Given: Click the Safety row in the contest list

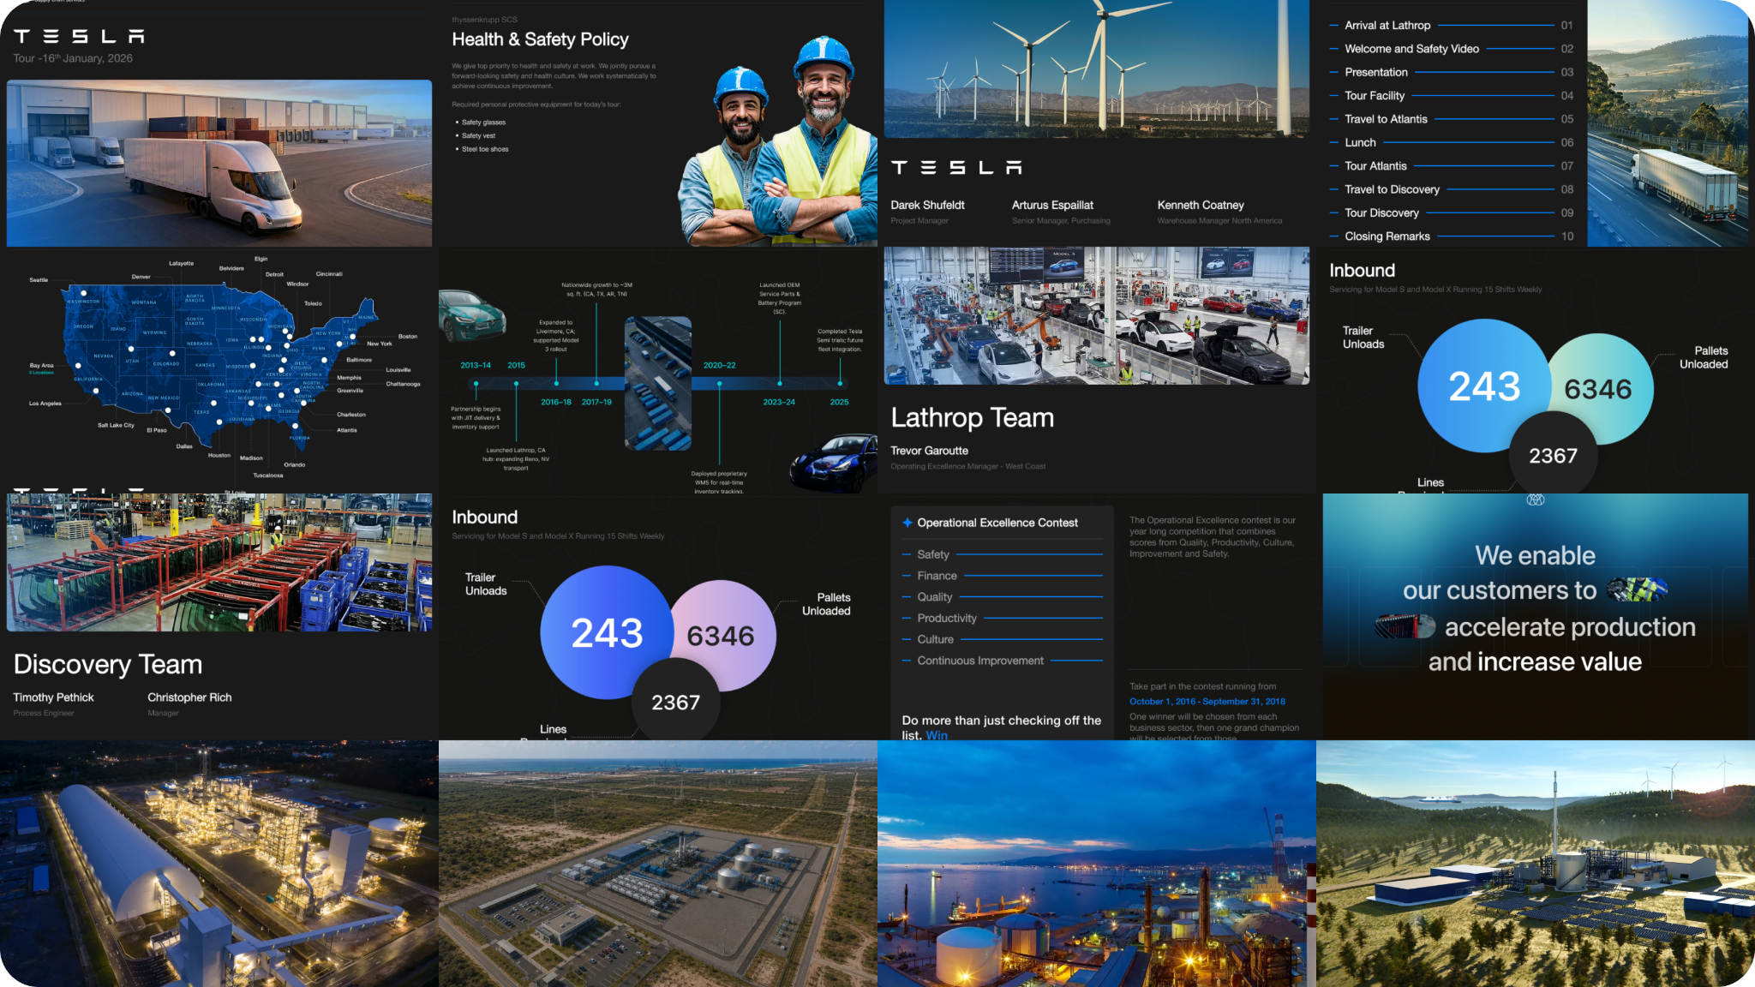Looking at the screenshot, I should point(1003,554).
